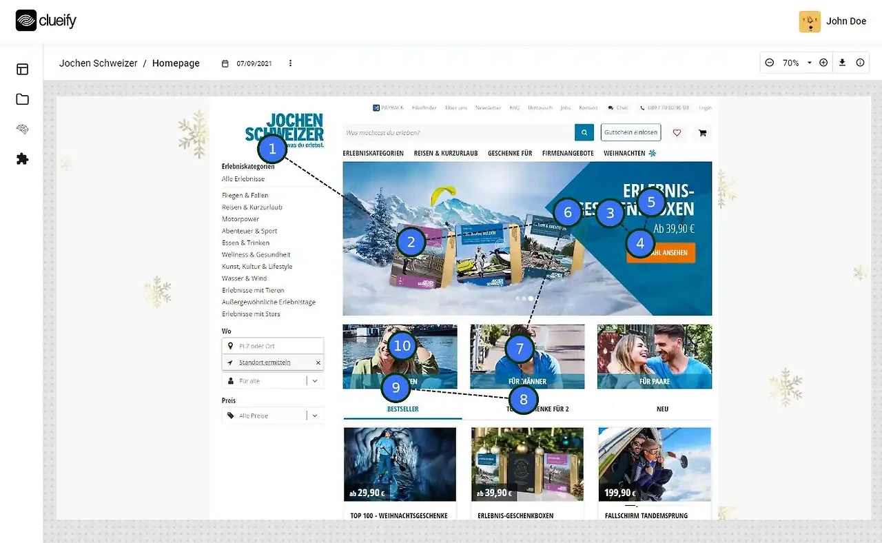
Task: Click the 'Gutschein einlösen' button
Action: [630, 132]
